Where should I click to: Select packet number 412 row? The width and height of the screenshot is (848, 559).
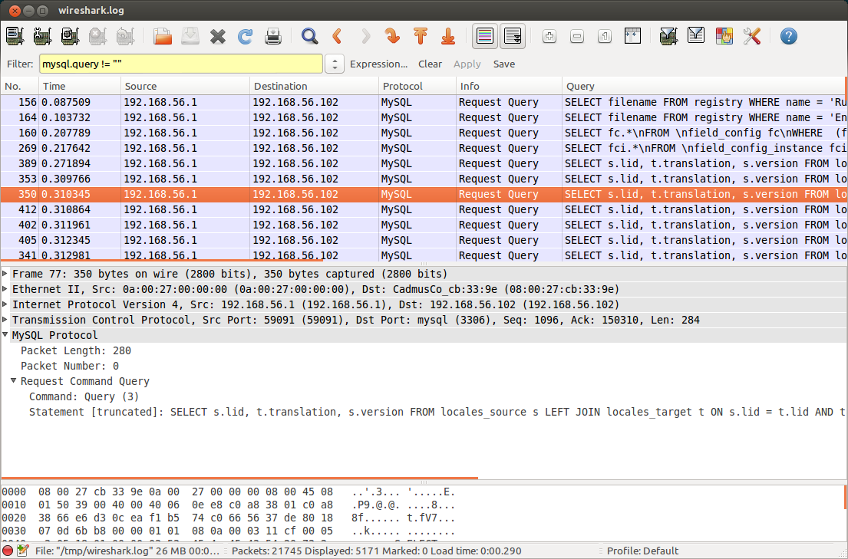pos(424,209)
